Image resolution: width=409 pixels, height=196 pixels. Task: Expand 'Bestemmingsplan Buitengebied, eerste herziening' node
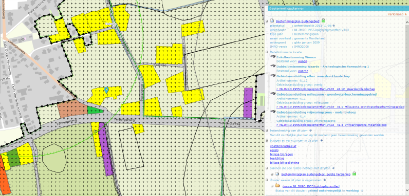[272, 174]
